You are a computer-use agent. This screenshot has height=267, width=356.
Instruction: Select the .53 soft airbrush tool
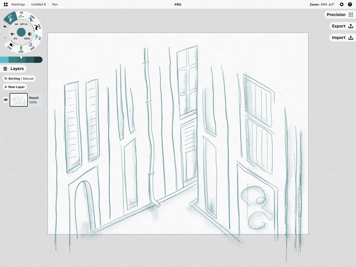pos(37,36)
